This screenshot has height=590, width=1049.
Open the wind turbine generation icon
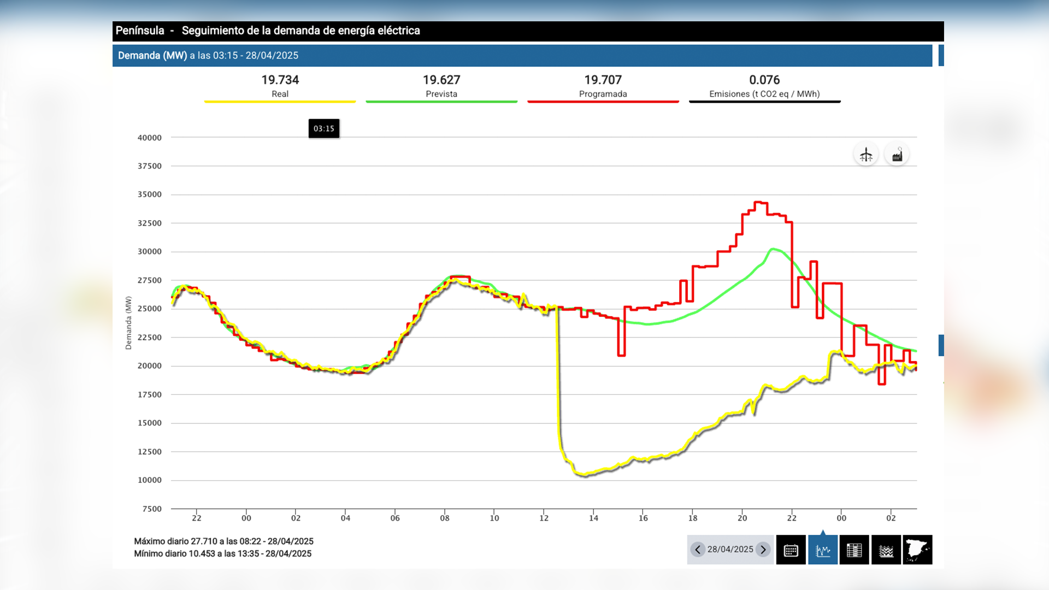[866, 155]
